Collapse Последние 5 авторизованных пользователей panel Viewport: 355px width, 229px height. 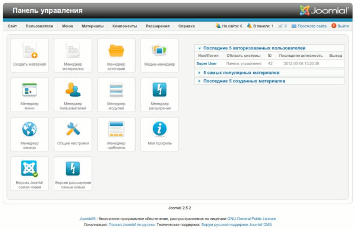[x=269, y=48]
